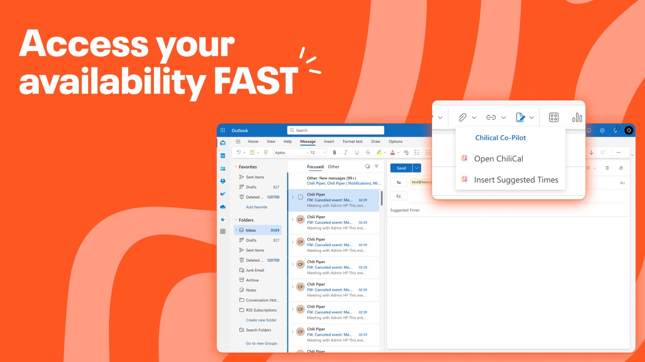
Task: Open the highlight color dropdown arrow
Action: pyautogui.click(x=384, y=153)
